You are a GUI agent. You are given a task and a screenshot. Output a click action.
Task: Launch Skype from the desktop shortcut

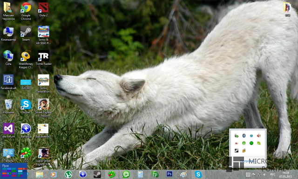26,106
